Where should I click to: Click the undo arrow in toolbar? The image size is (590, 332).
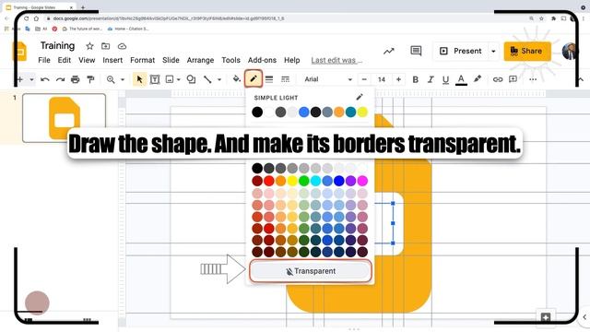pyautogui.click(x=45, y=79)
